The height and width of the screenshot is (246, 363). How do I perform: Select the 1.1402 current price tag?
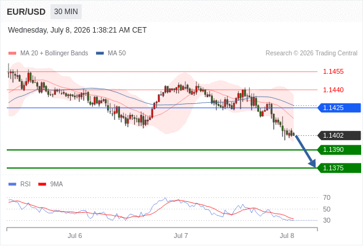(339, 136)
